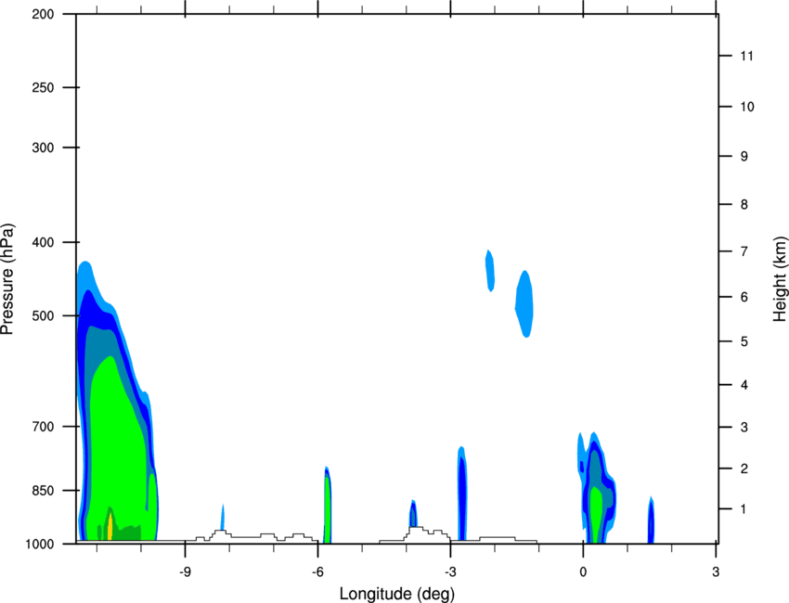The height and width of the screenshot is (603, 789).
Task: Select the 250 pressure tick label
Action: click(43, 87)
